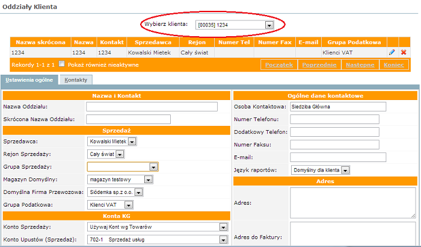The width and height of the screenshot is (421, 247).
Task: Click the Kontakt column header
Action: click(112, 42)
